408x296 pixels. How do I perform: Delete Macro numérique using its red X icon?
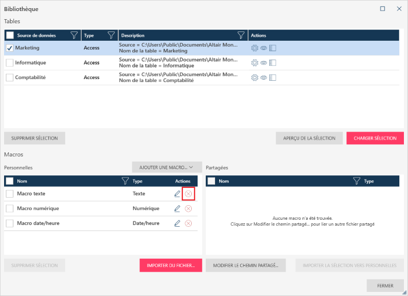tap(188, 209)
